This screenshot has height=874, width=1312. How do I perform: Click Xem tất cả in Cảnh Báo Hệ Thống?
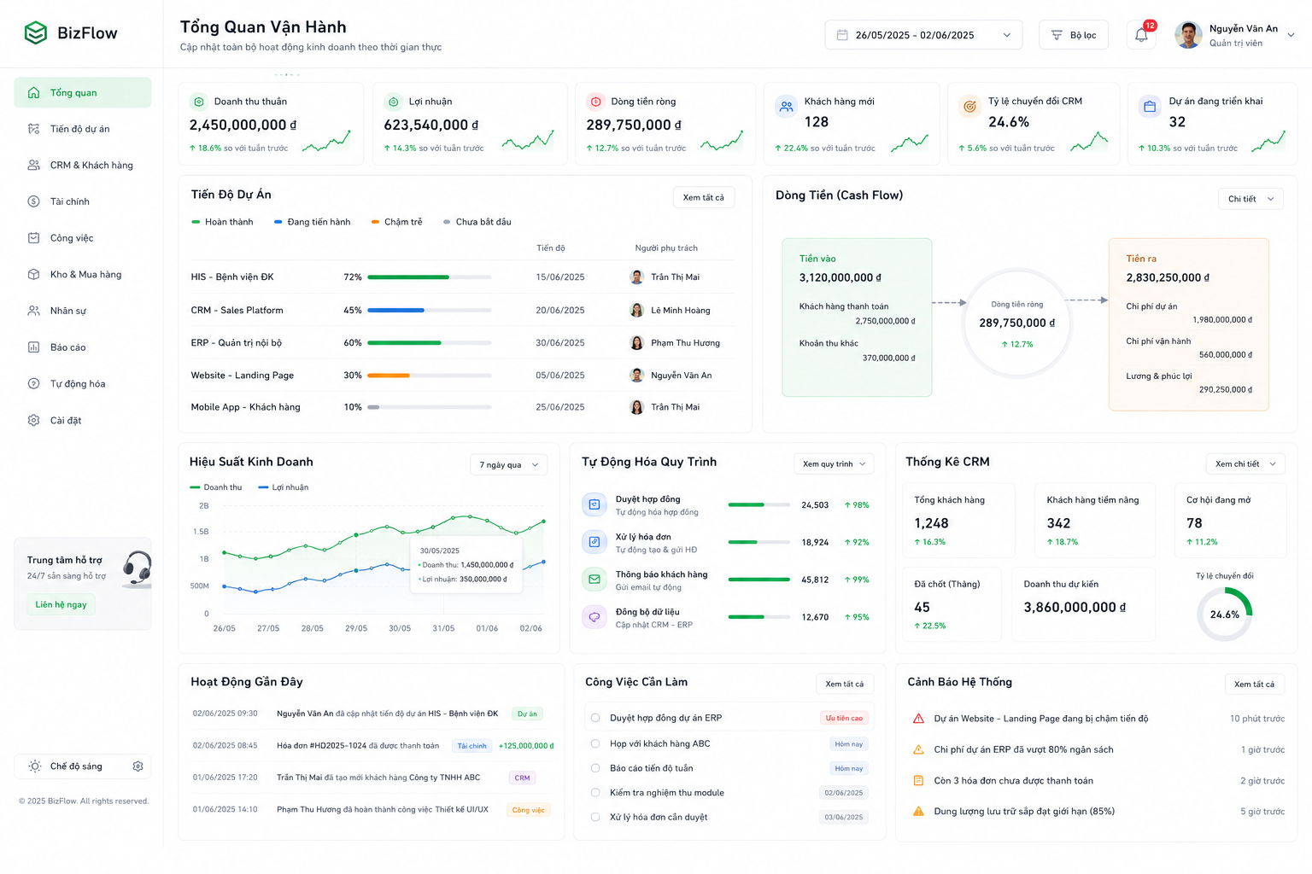(1255, 684)
